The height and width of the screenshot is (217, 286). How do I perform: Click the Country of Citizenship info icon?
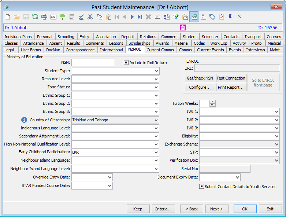tap(24, 120)
